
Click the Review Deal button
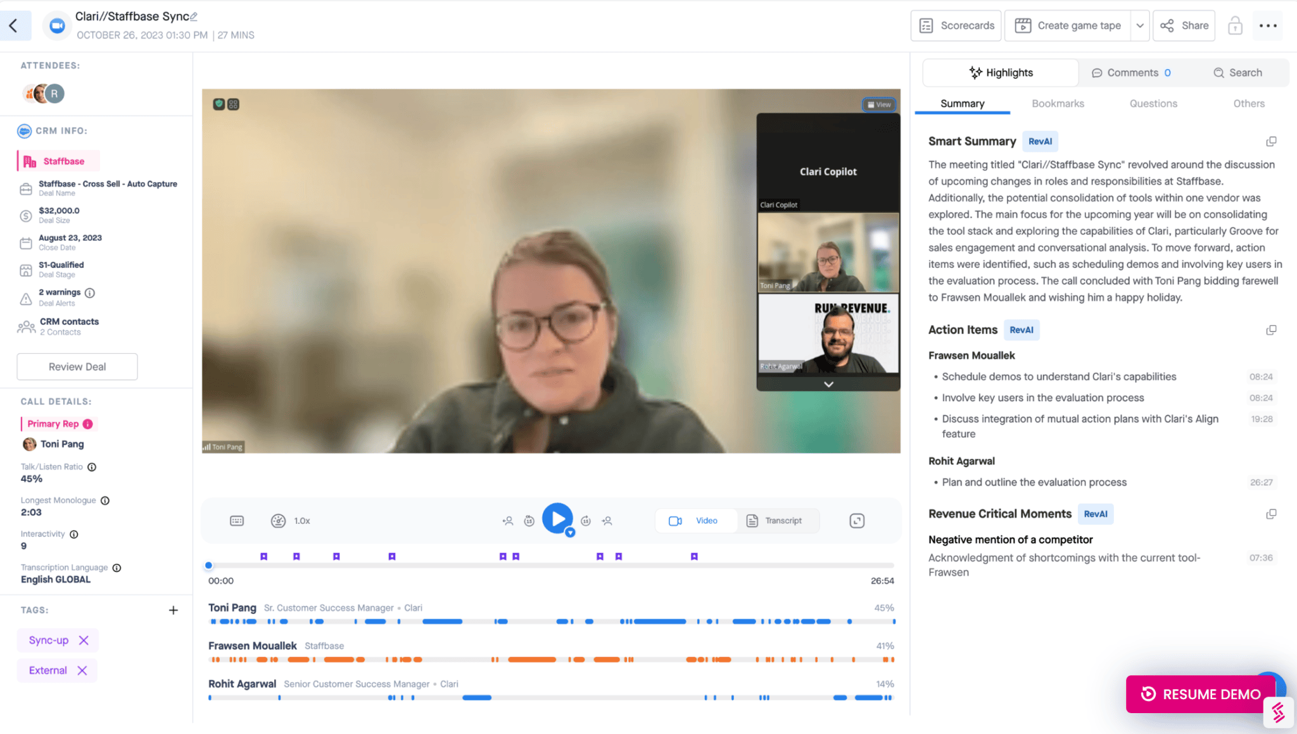[x=77, y=367]
